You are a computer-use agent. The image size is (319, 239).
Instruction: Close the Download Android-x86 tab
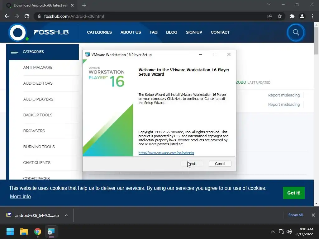click(x=72, y=5)
